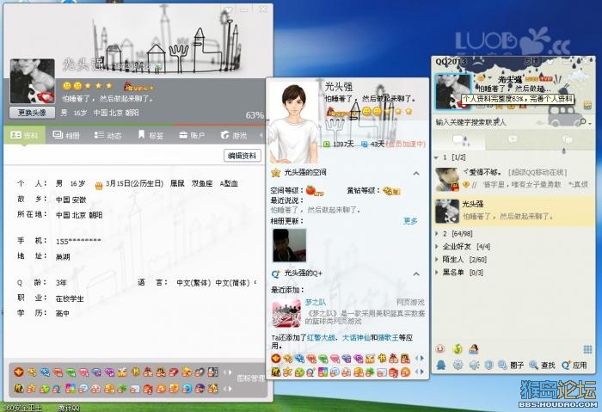Open the app grid manager icon

(x=587, y=349)
